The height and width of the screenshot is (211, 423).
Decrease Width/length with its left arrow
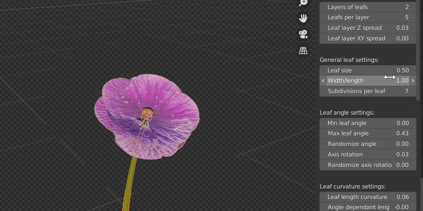click(x=323, y=81)
